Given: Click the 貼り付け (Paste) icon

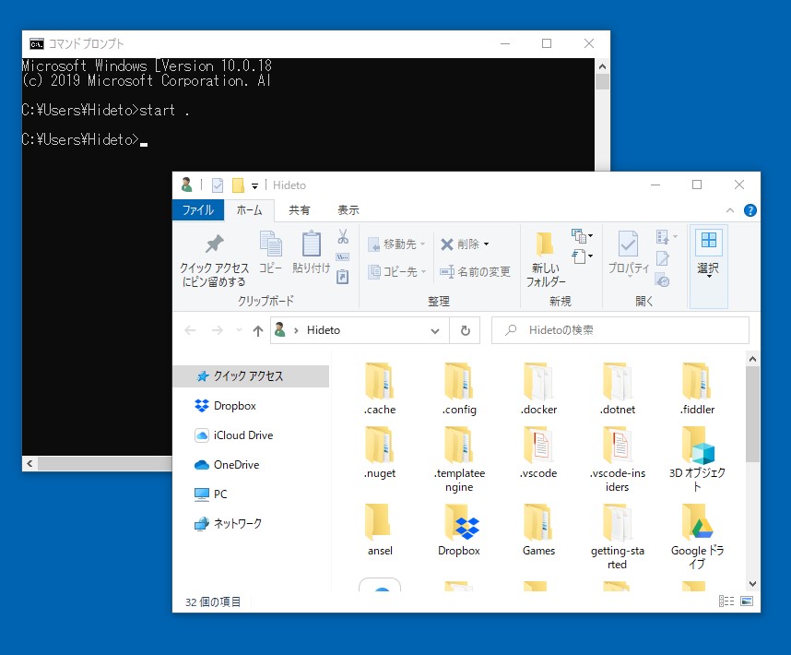Looking at the screenshot, I should pyautogui.click(x=309, y=256).
